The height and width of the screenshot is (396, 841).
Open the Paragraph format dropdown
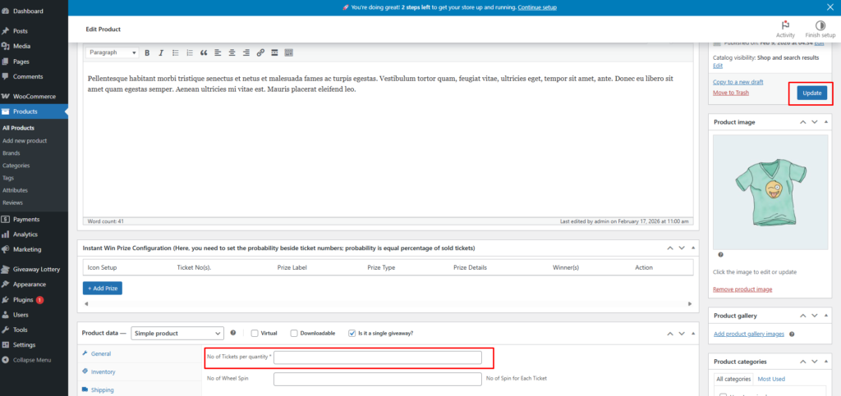(113, 52)
